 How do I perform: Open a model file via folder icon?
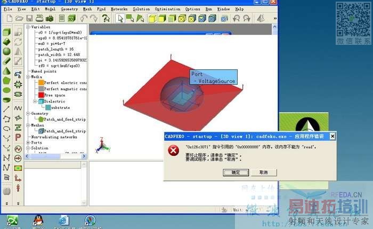[x=19, y=18]
